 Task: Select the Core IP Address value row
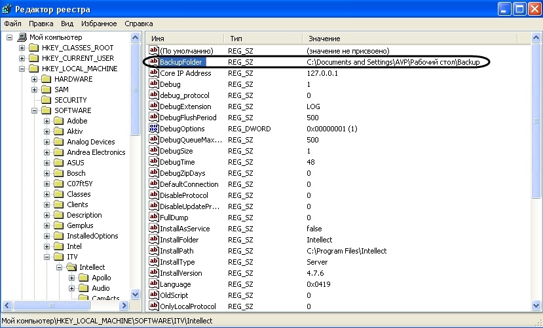(x=185, y=73)
